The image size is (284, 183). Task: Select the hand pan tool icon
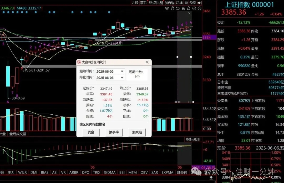(173, 8)
